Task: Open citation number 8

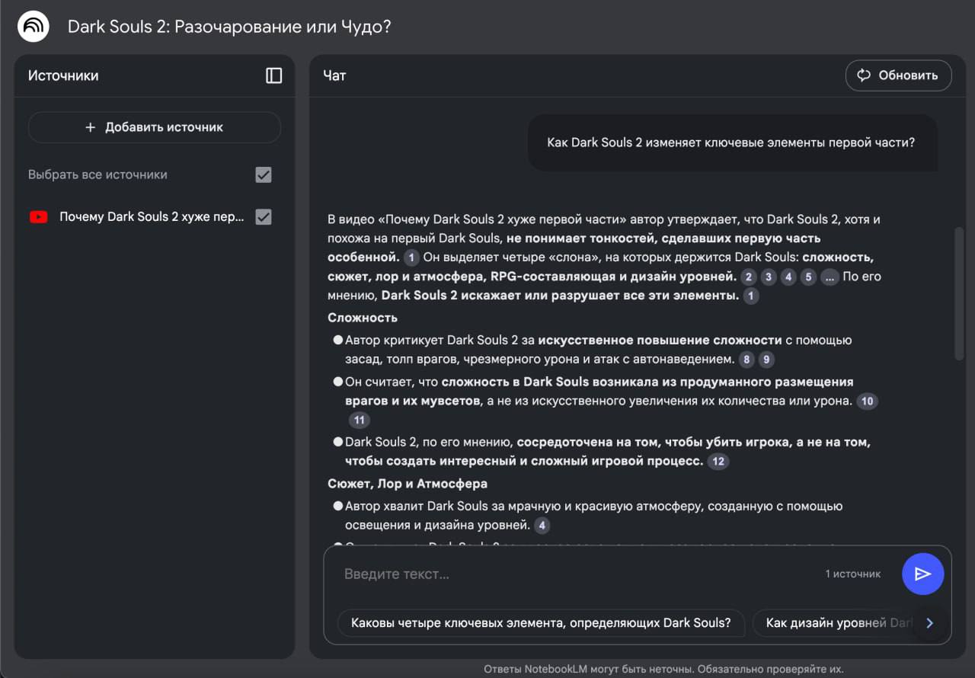Action: 746,359
